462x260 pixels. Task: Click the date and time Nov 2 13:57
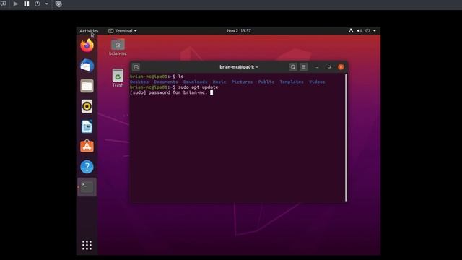coord(239,30)
